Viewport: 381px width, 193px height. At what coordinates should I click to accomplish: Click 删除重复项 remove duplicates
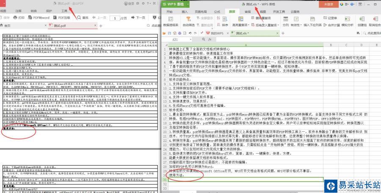click(261, 18)
